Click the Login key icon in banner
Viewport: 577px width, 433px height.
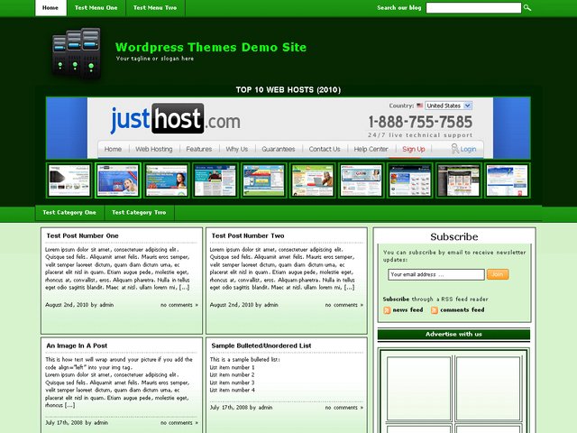454,148
